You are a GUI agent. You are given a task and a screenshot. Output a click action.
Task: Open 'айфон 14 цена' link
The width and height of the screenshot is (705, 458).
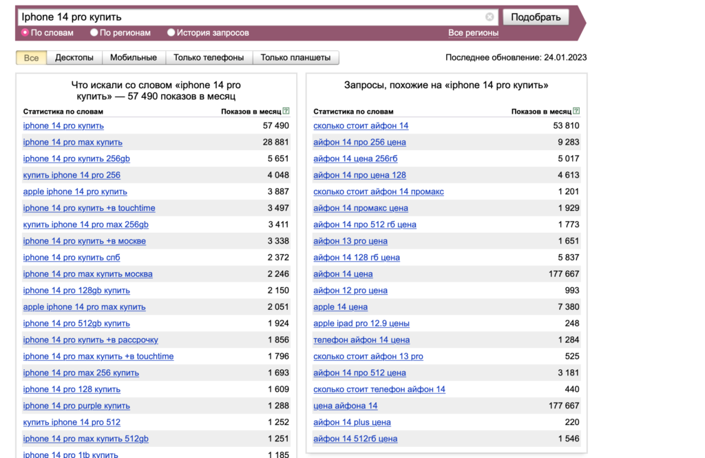(x=343, y=274)
